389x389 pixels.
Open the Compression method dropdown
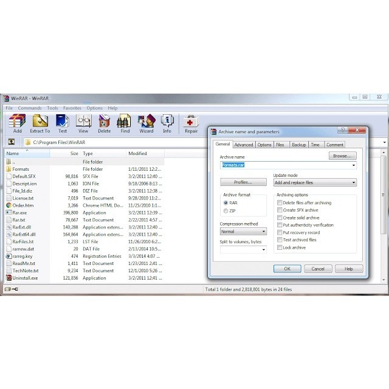click(x=243, y=231)
